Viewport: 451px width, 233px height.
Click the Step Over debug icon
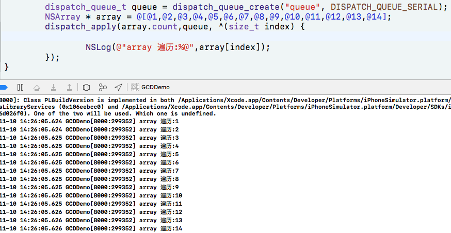coord(37,87)
